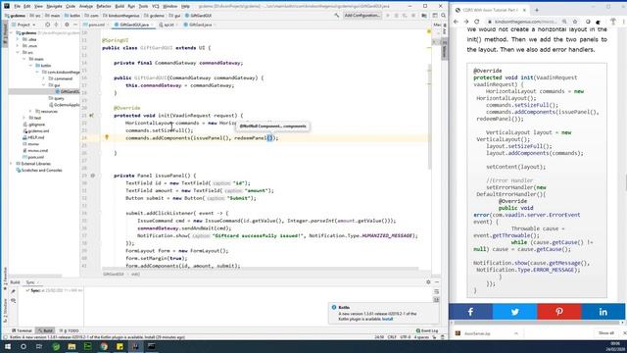627x353 pixels.
Task: Switch to the api.kt editor tab
Action: point(169,25)
